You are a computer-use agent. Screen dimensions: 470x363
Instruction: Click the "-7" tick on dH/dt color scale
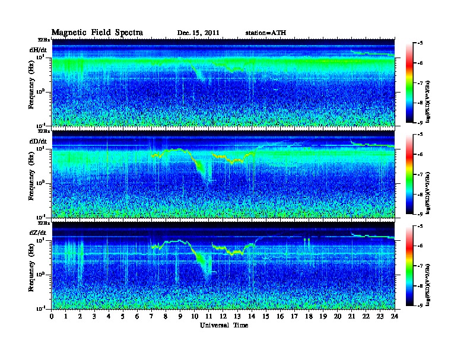pos(420,82)
